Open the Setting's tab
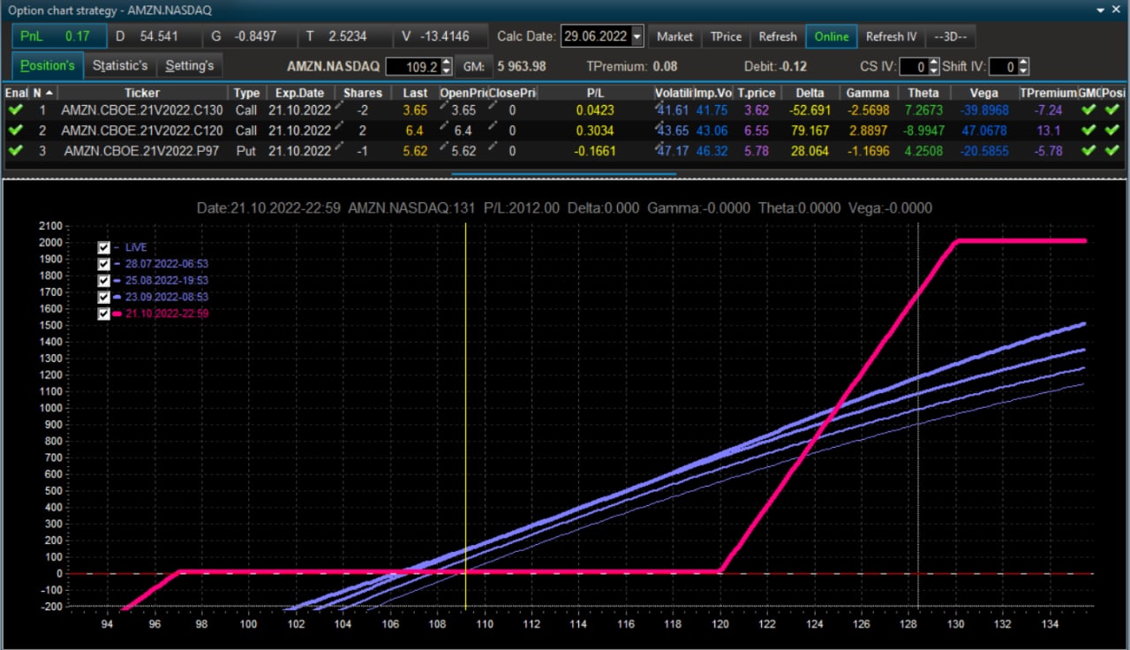Screen dimensions: 1130x650 [190, 65]
